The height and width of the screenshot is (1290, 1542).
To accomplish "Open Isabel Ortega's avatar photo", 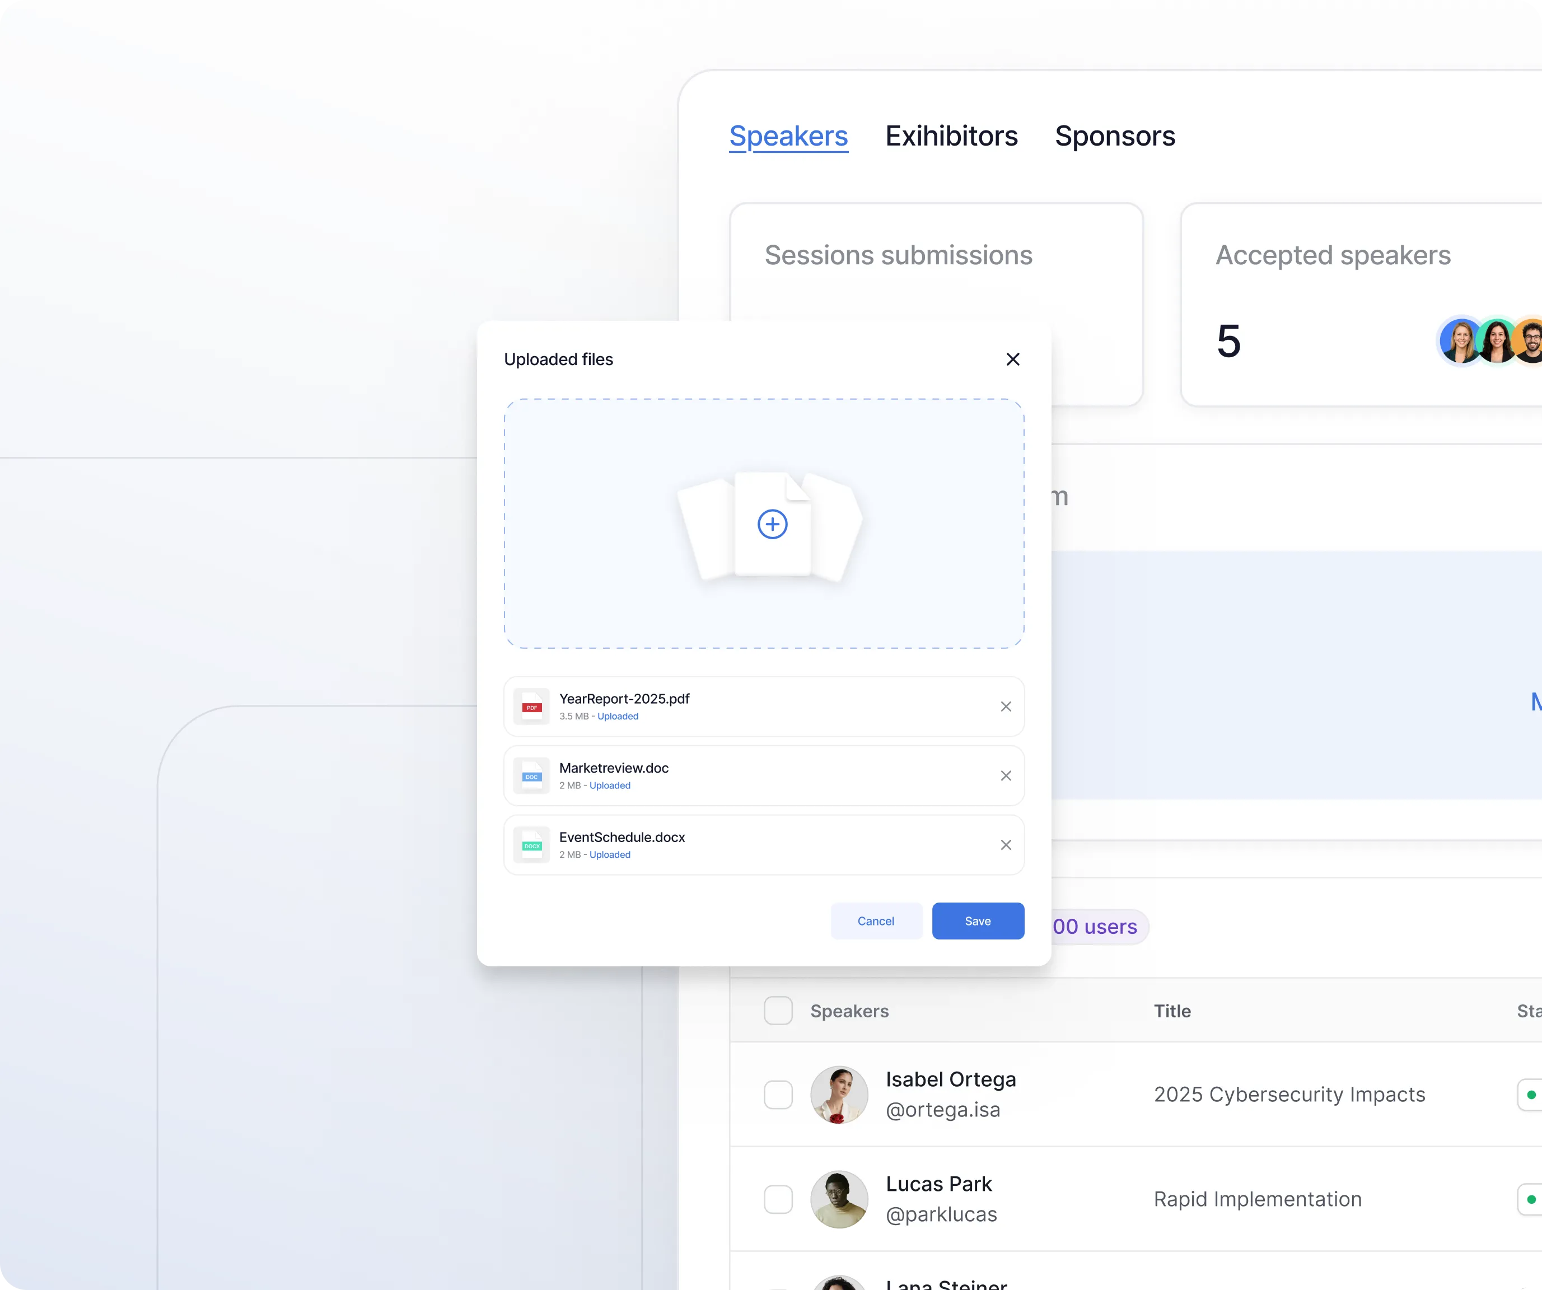I will (839, 1094).
